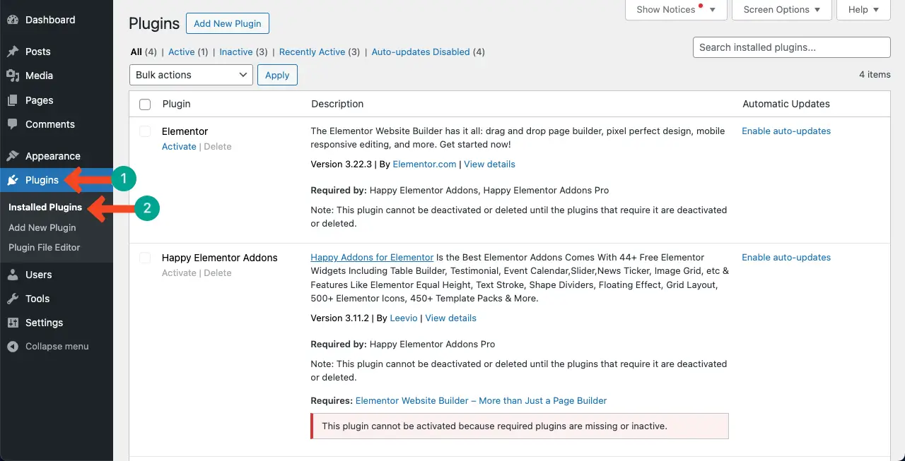
Task: Expand the Screen Options panel
Action: click(x=781, y=10)
